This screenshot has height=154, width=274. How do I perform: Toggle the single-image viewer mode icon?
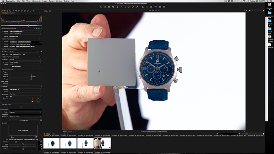click(47, 11)
